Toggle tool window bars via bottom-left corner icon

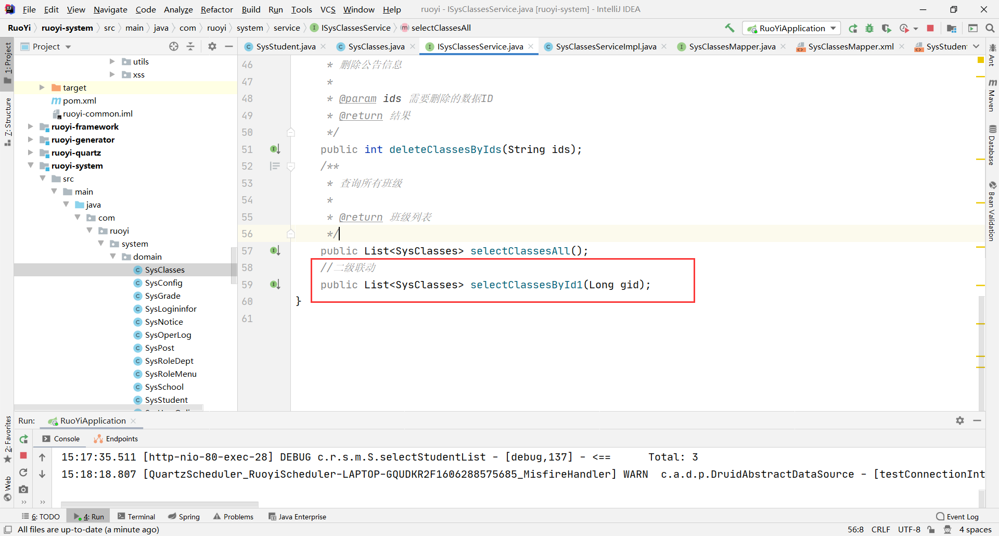[8, 530]
